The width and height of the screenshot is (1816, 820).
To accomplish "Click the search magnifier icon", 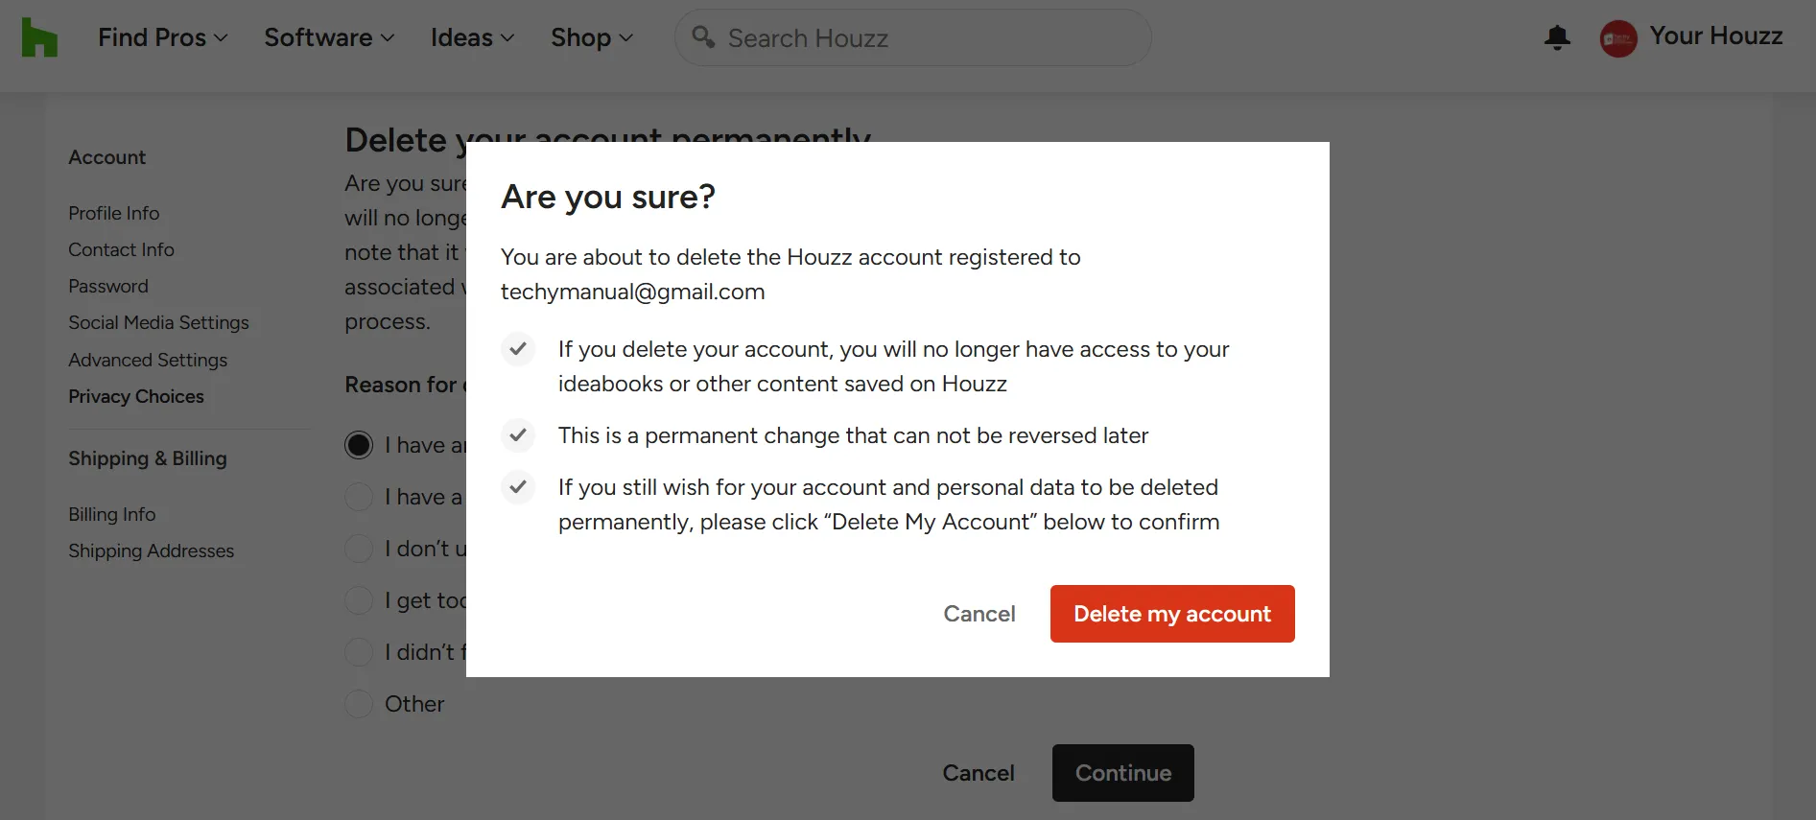I will (703, 37).
